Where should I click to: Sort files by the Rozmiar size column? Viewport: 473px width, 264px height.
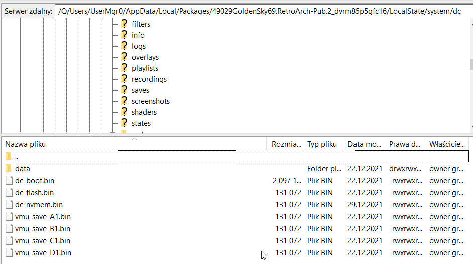286,144
